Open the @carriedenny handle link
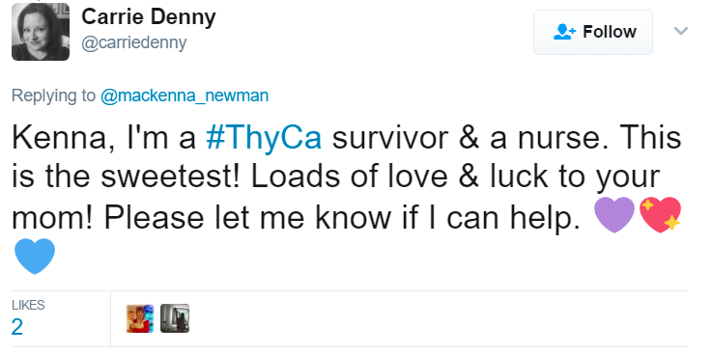The height and width of the screenshot is (354, 712). pos(134,42)
